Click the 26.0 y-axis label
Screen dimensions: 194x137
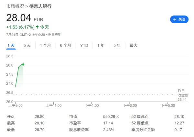click(10, 102)
